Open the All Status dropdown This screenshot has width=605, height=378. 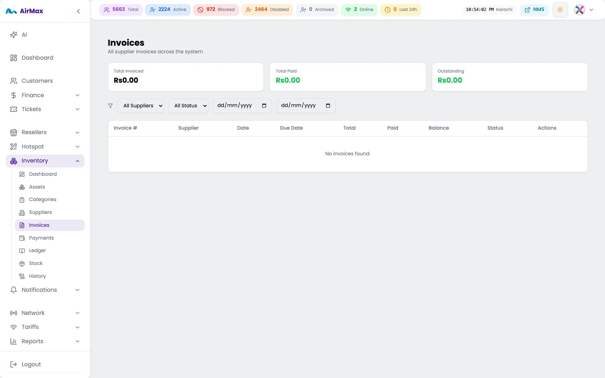click(x=188, y=106)
